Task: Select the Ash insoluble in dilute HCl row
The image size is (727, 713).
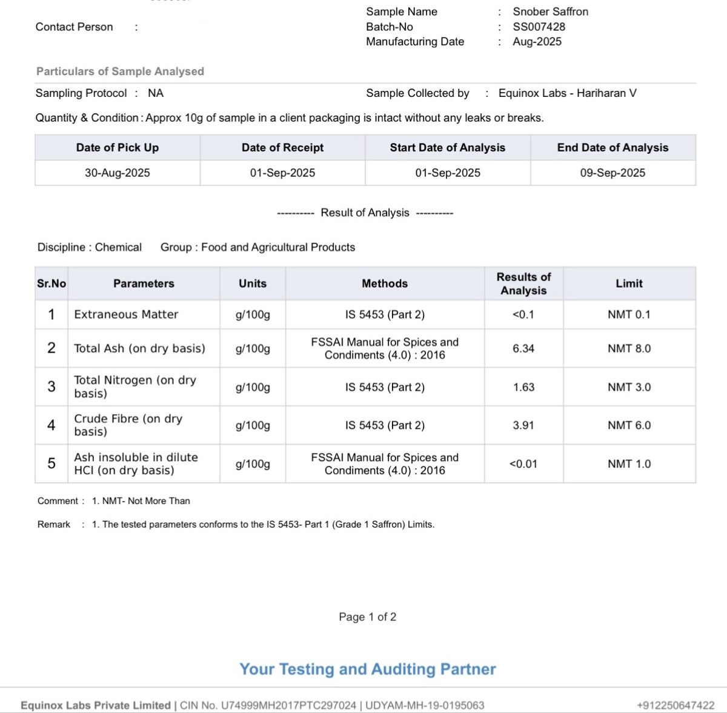Action: coord(365,464)
